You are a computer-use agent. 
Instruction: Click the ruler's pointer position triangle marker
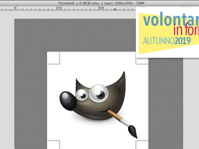pos(115,9)
